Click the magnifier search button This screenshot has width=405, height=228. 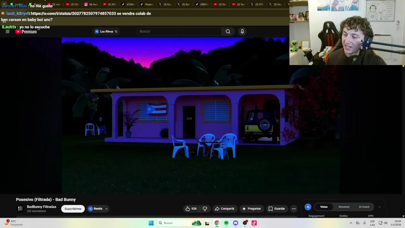click(228, 31)
